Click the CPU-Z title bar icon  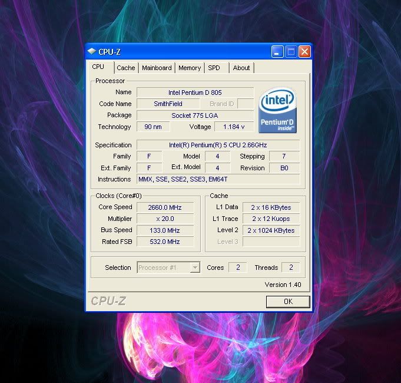(92, 52)
